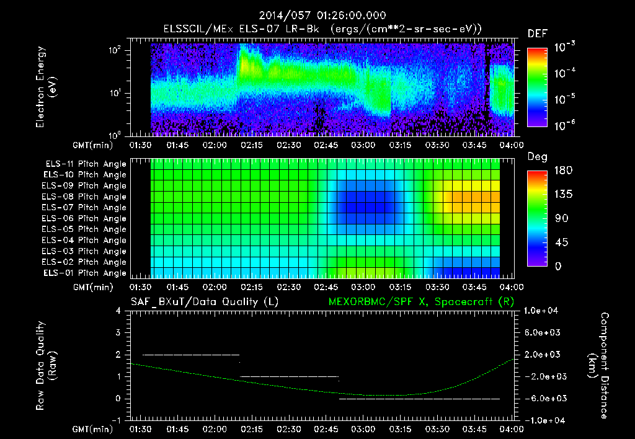Click the 10^-6 tick on DEF color bar
Image resolution: width=635 pixels, height=439 pixels.
564,125
